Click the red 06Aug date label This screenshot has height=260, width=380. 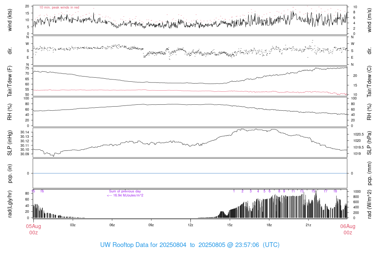pos(347,227)
